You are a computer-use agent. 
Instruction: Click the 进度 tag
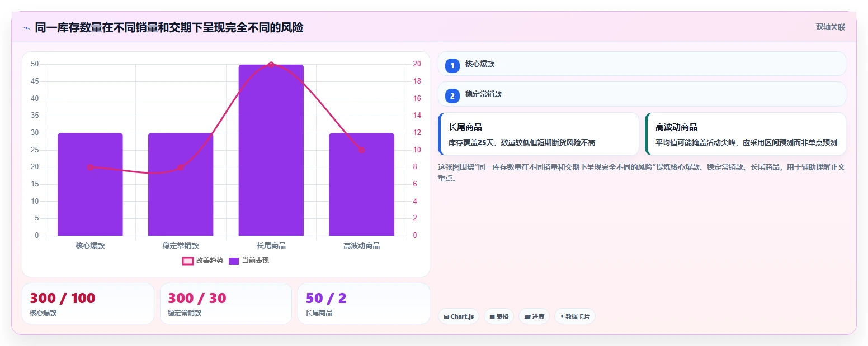(534, 316)
